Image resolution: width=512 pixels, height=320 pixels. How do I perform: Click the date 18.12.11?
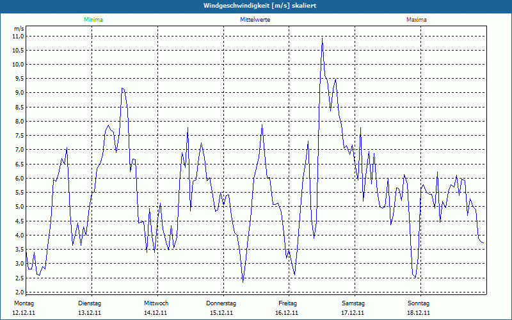pos(419,313)
